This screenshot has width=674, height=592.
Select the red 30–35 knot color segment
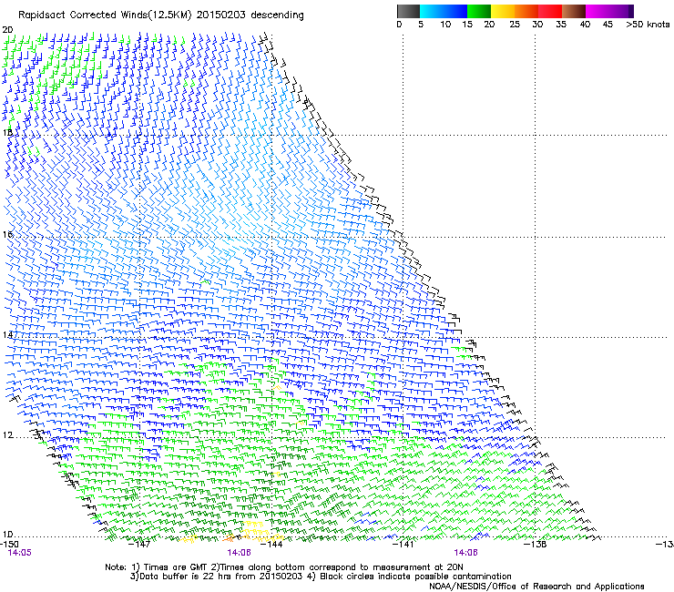tap(550, 11)
